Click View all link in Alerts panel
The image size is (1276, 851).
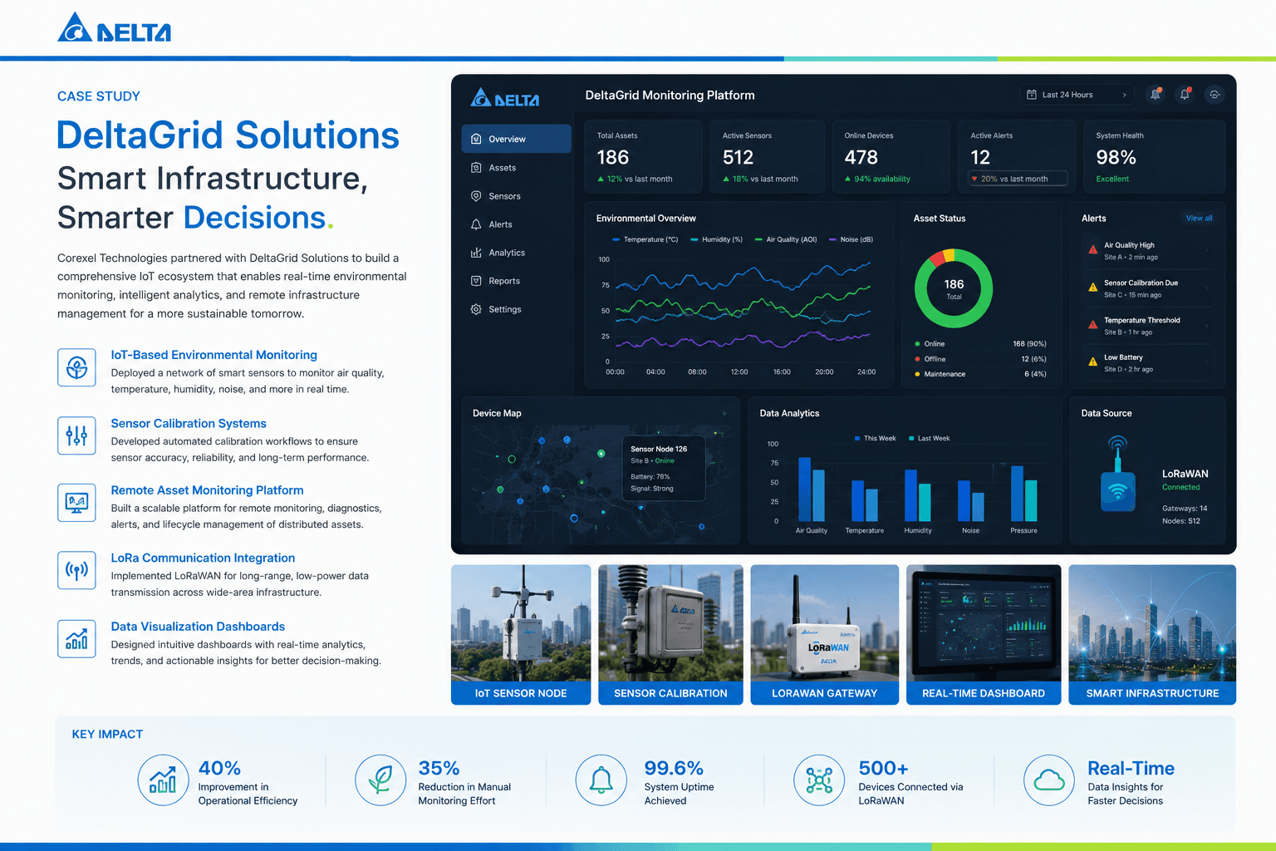point(1199,219)
